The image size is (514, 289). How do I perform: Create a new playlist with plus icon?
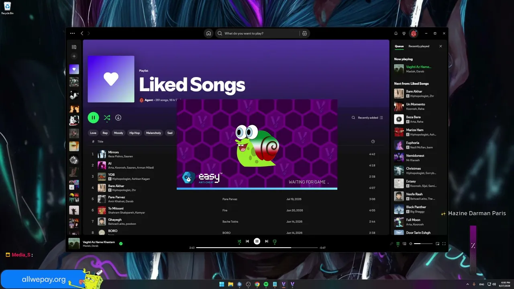click(x=74, y=56)
